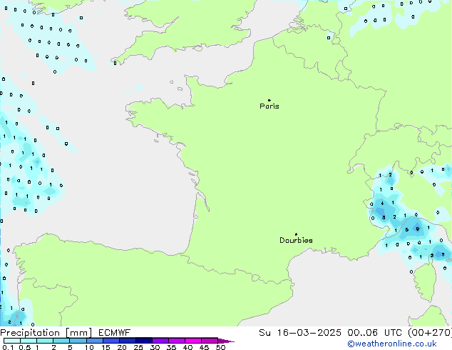
Task: Click the 25–30 mm dark blue swatch
Action: pos(143,341)
